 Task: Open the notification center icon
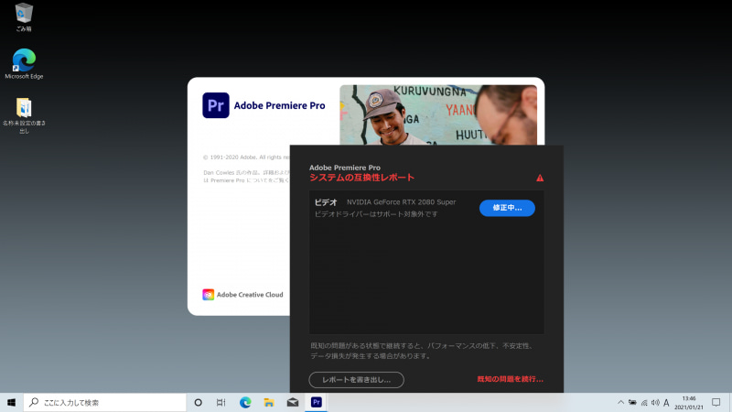pos(716,402)
